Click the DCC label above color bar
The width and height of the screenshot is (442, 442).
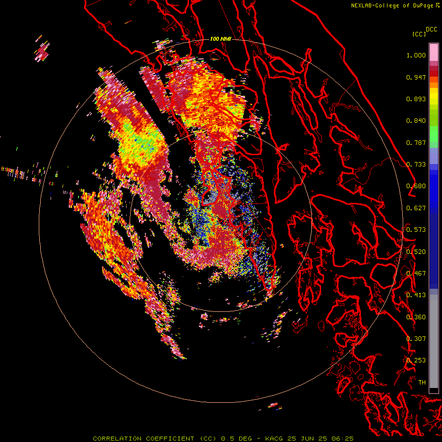(x=431, y=29)
